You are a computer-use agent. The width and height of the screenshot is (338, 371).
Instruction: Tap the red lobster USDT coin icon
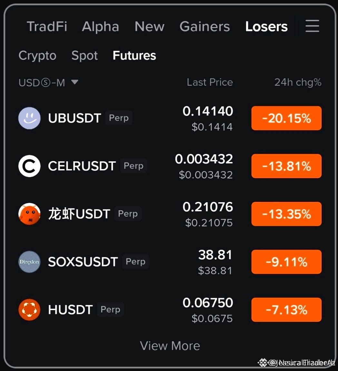click(29, 214)
